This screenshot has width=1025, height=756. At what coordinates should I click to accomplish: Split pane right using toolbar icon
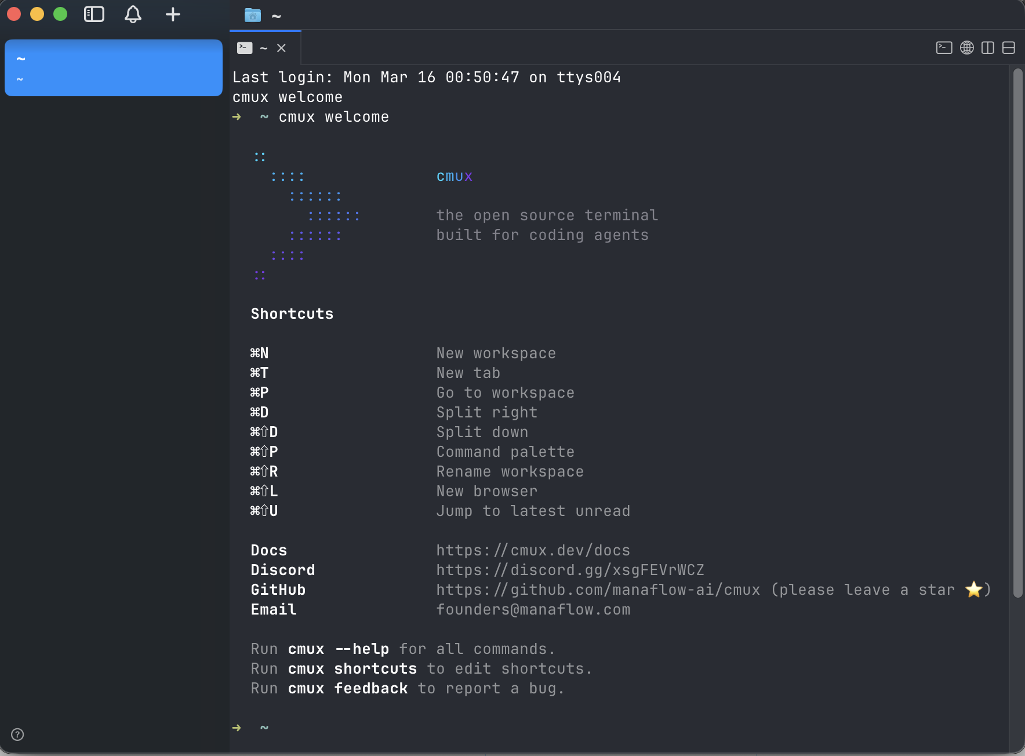(x=988, y=48)
